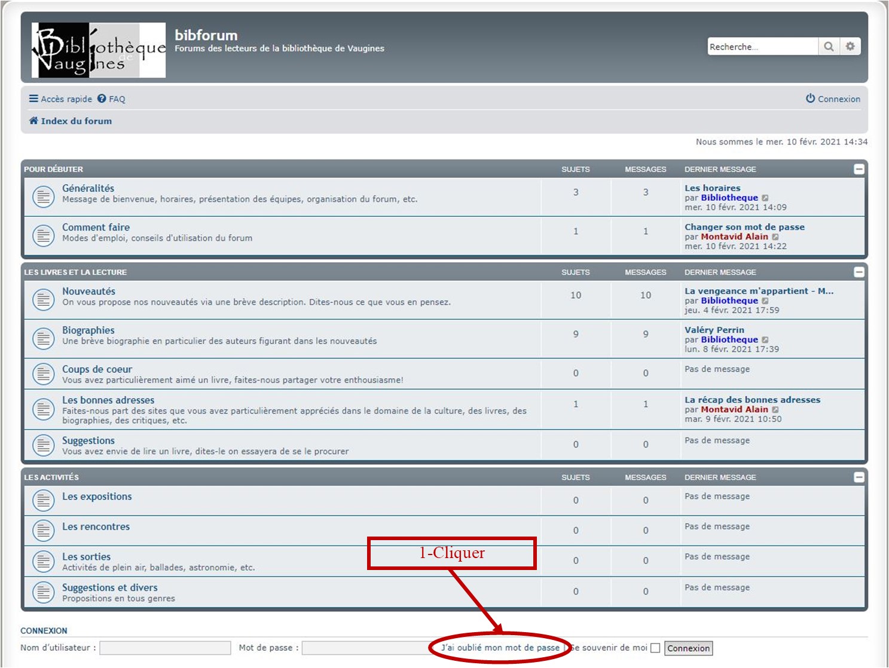Screen dimensions: 889x668
Task: Click J'ai oublié mon mot de passe
Action: tap(500, 648)
